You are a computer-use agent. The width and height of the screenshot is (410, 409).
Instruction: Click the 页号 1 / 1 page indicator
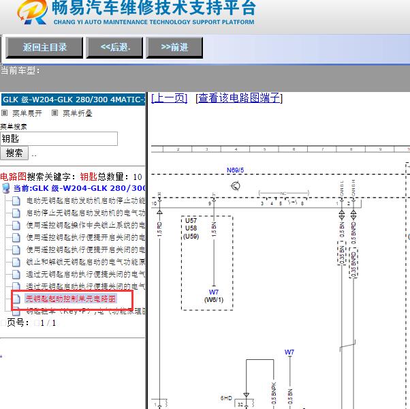point(31,323)
